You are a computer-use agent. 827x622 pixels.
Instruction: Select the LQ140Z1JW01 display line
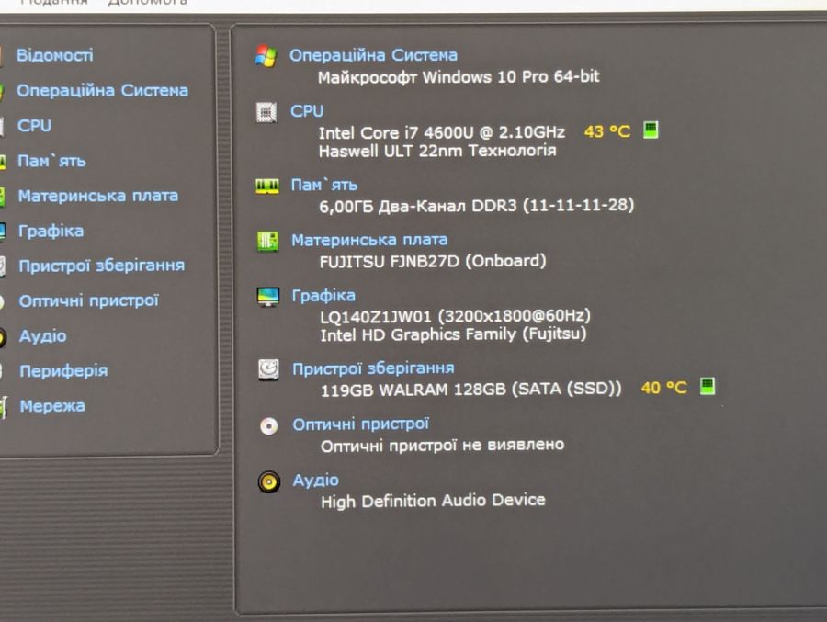click(455, 316)
